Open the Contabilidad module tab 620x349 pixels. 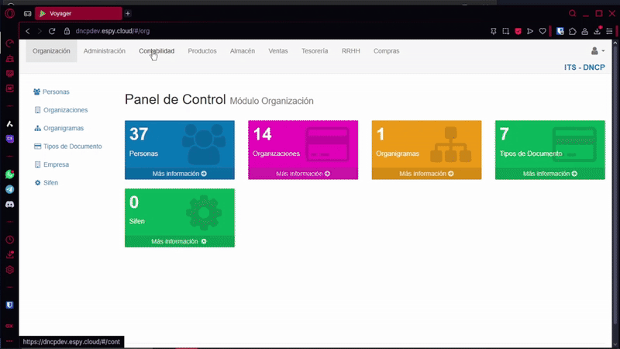(x=157, y=51)
